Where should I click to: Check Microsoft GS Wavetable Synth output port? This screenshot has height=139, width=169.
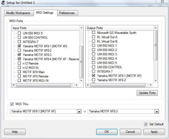click(x=94, y=33)
